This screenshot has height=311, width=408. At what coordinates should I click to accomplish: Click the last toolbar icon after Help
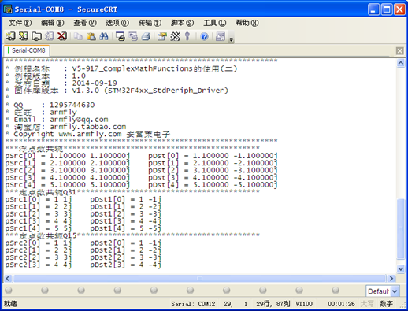pos(221,36)
